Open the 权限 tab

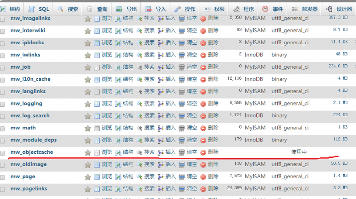[214, 9]
